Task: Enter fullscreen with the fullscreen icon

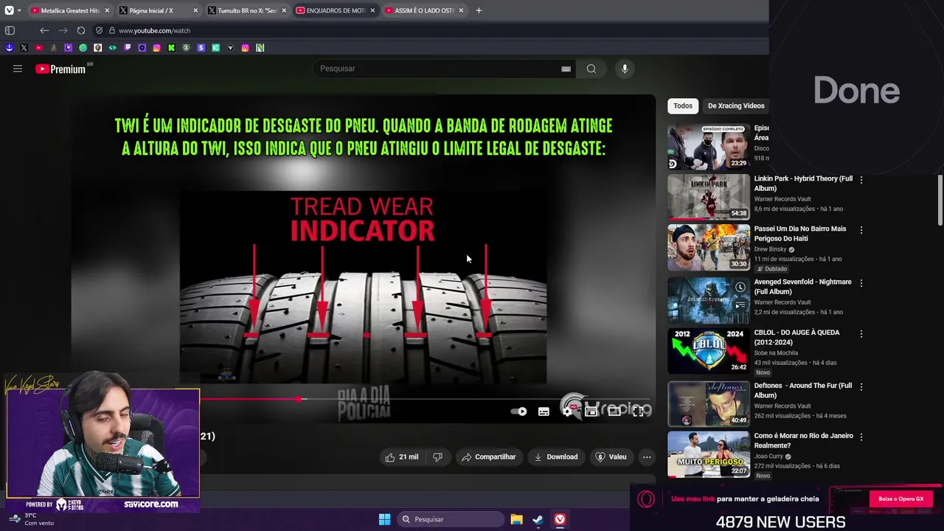Action: 638,412
